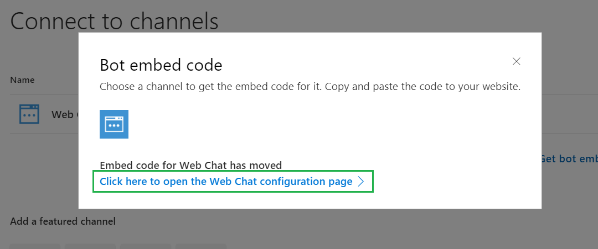The height and width of the screenshot is (249, 598).
Task: Open the Web Chat configuration page link
Action: pyautogui.click(x=226, y=182)
